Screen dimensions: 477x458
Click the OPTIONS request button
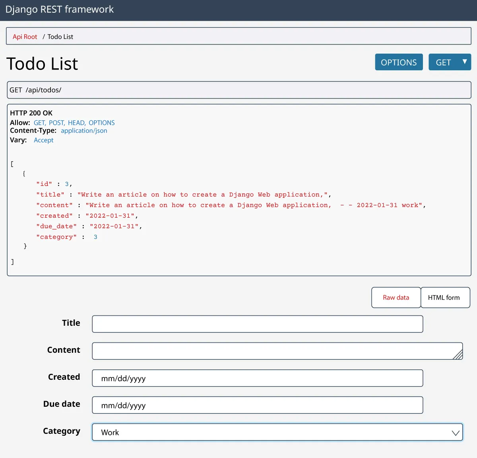pyautogui.click(x=399, y=62)
